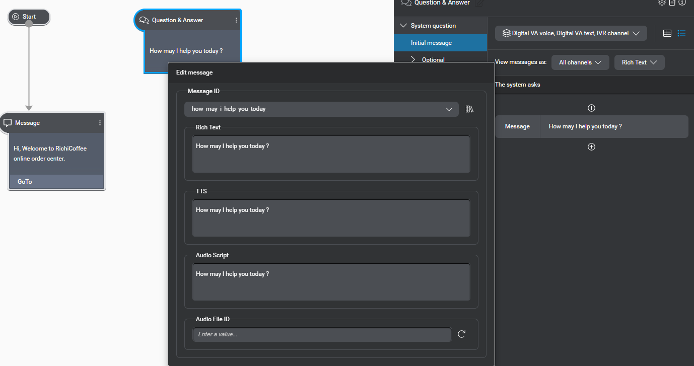694x366 pixels.
Task: Open the Question & Answer node three-dot menu
Action: click(236, 20)
